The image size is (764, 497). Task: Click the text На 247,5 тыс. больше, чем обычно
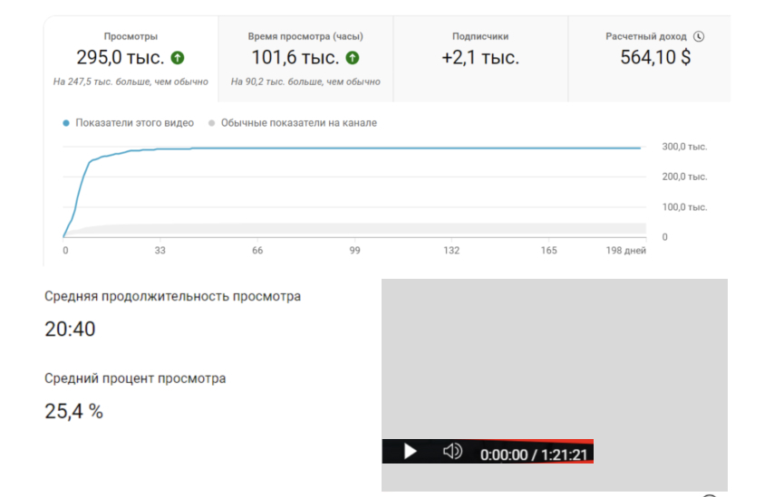click(131, 81)
